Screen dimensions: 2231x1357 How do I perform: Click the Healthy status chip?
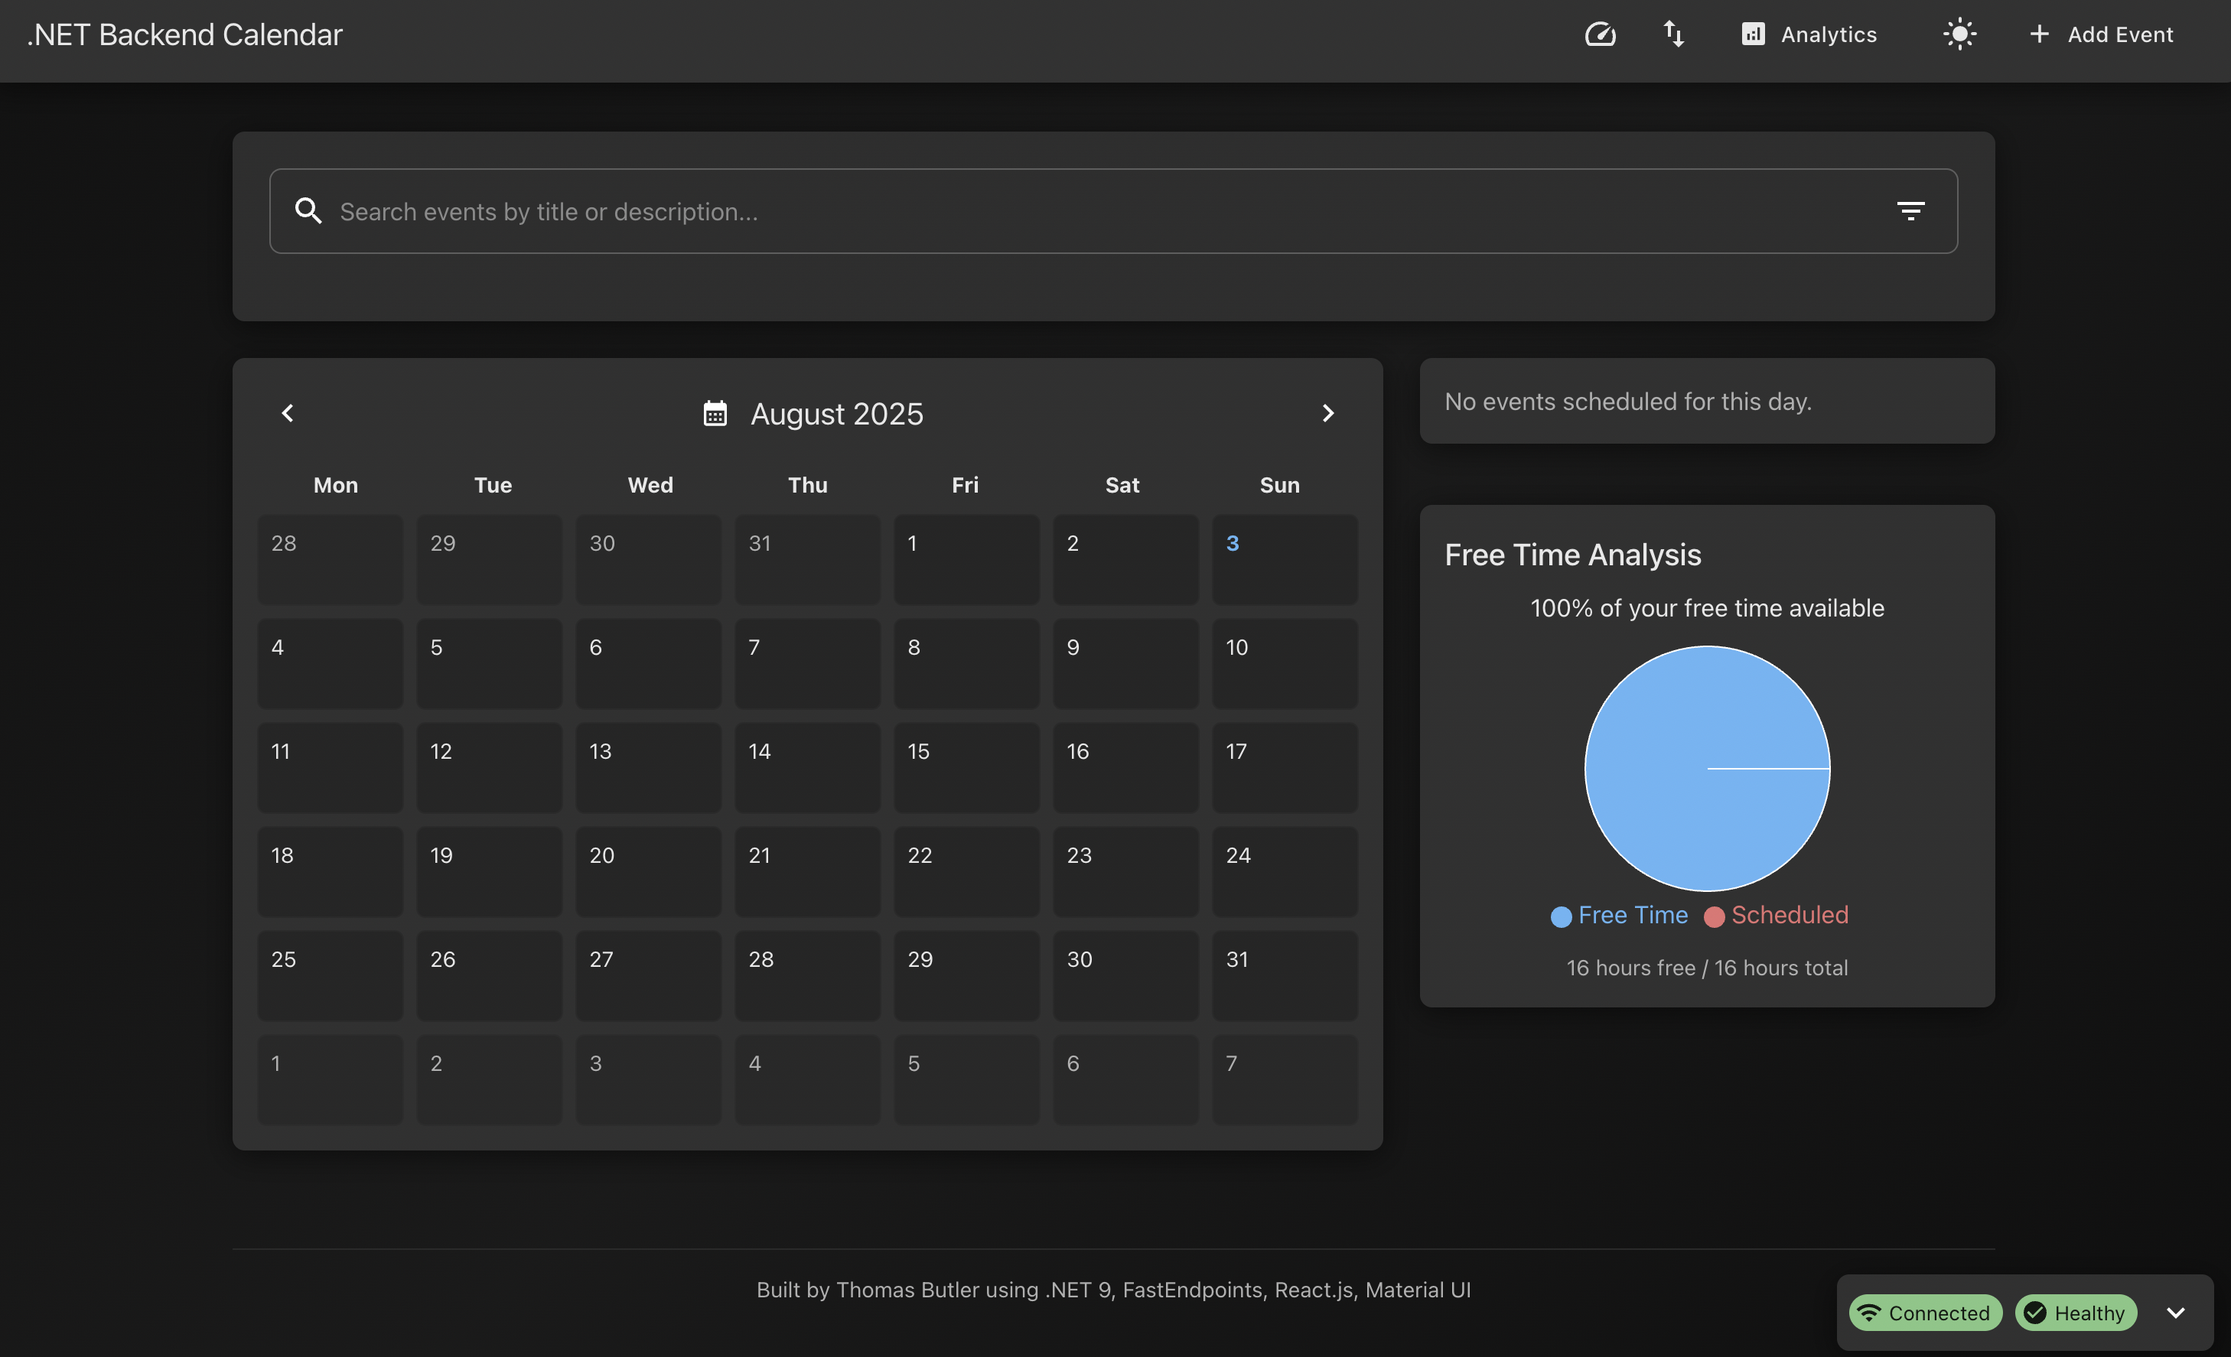pos(2075,1313)
